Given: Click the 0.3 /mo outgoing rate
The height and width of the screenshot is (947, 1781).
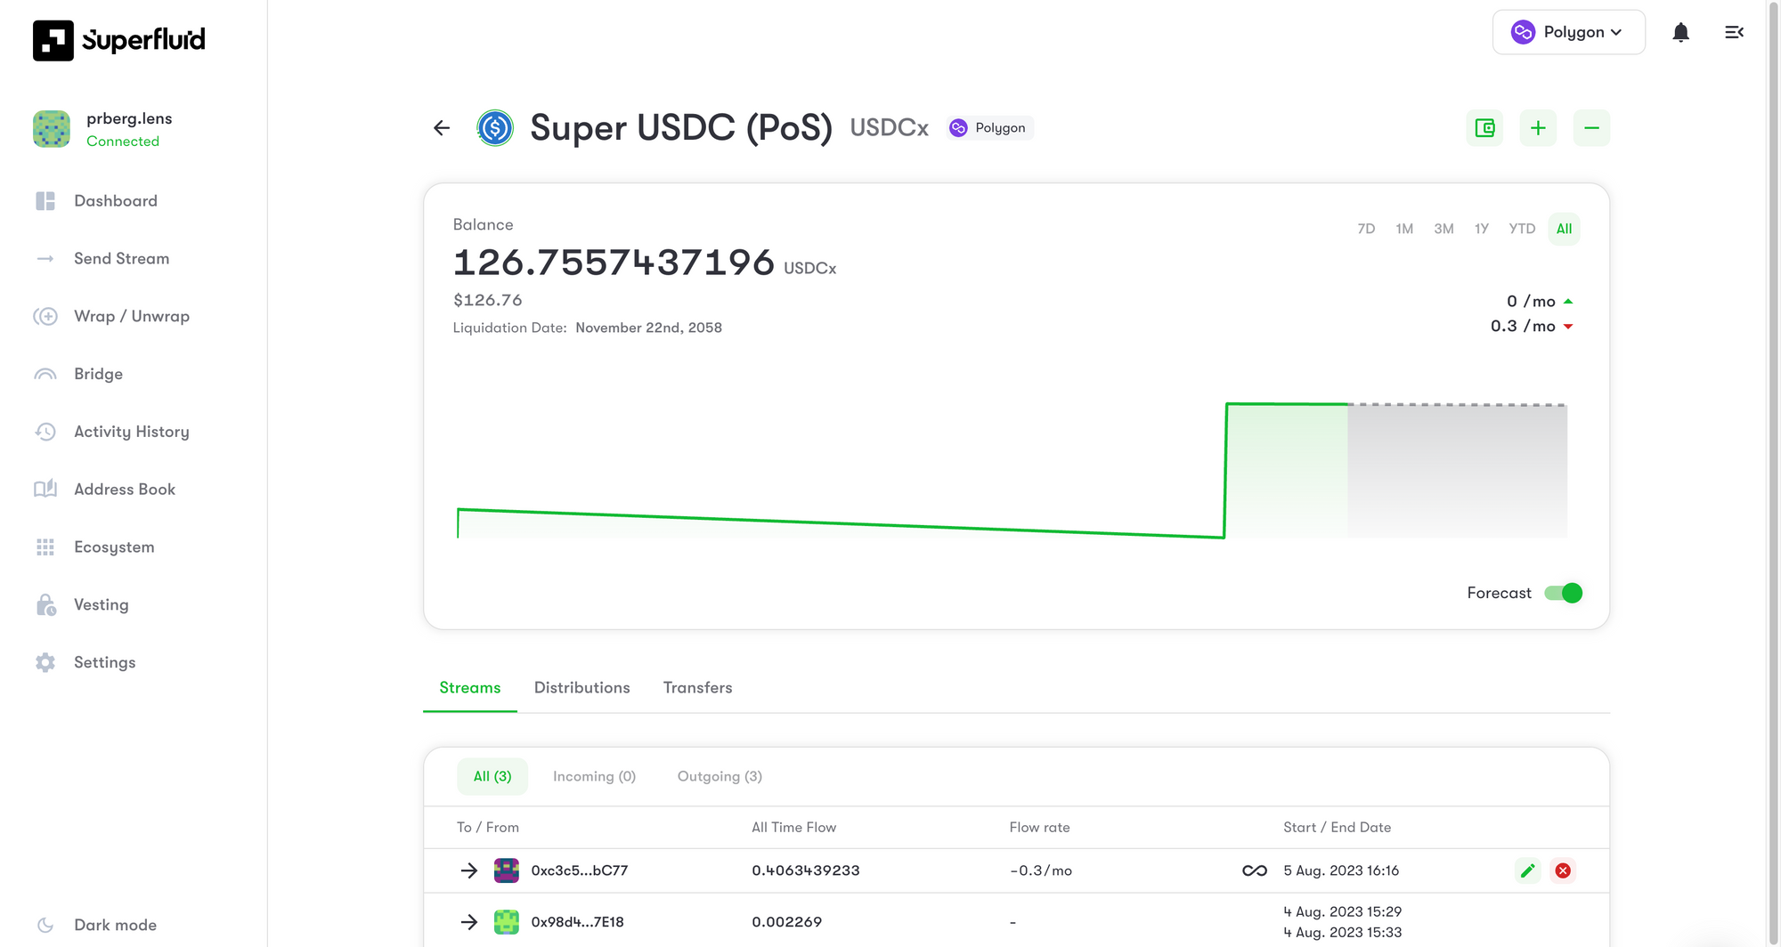Looking at the screenshot, I should point(1523,327).
